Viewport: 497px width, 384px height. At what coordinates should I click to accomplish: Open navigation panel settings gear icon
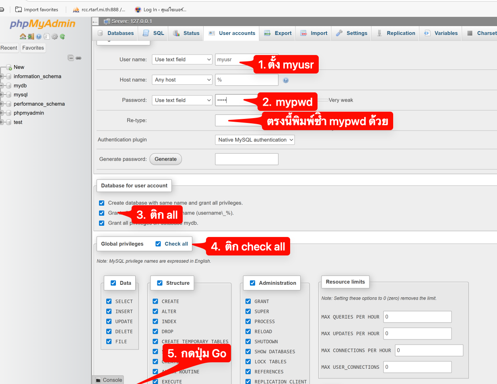pyautogui.click(x=55, y=37)
